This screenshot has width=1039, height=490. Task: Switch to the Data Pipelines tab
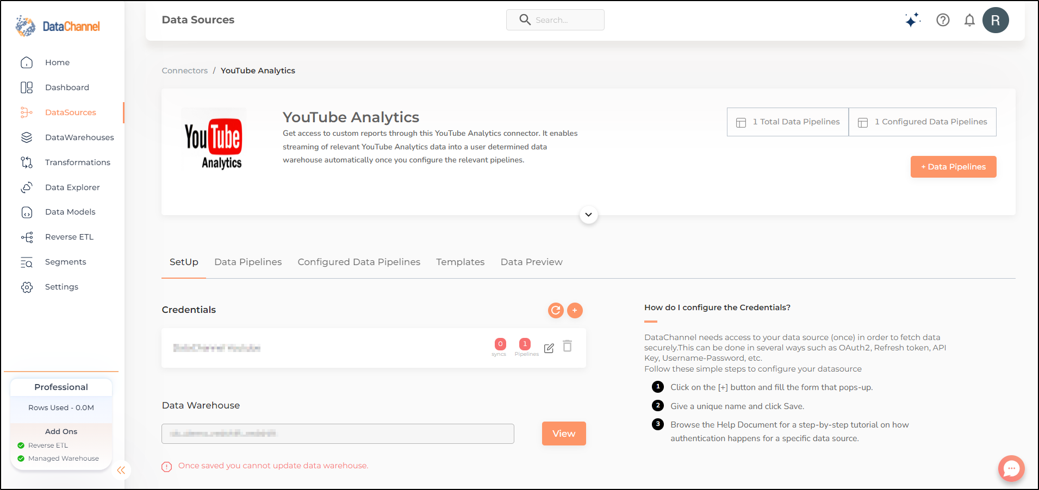248,262
